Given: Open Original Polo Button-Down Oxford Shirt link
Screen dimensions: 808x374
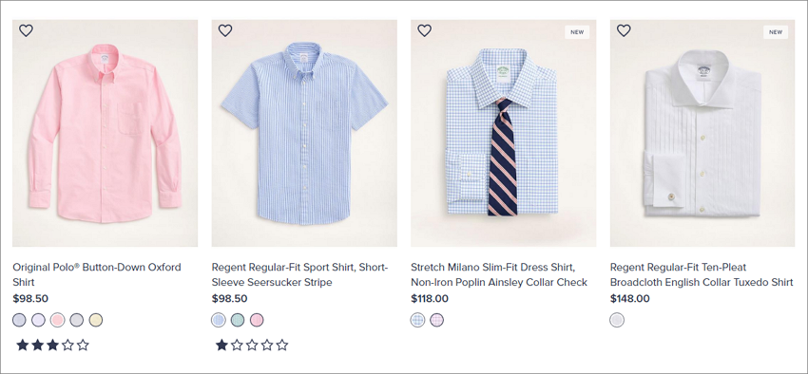Looking at the screenshot, I should 97,274.
